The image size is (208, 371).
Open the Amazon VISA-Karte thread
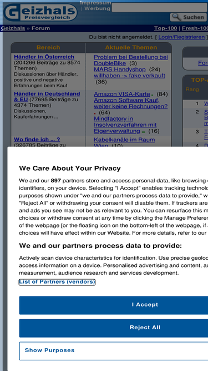point(122,94)
